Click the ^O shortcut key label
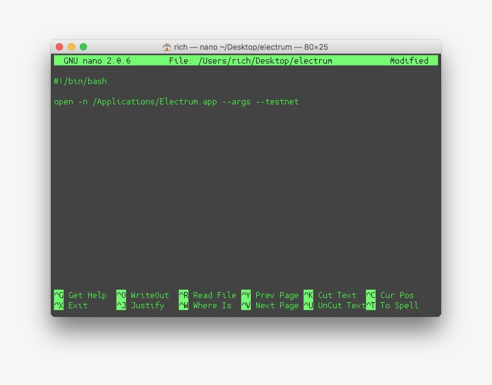The height and width of the screenshot is (385, 492). (x=121, y=295)
